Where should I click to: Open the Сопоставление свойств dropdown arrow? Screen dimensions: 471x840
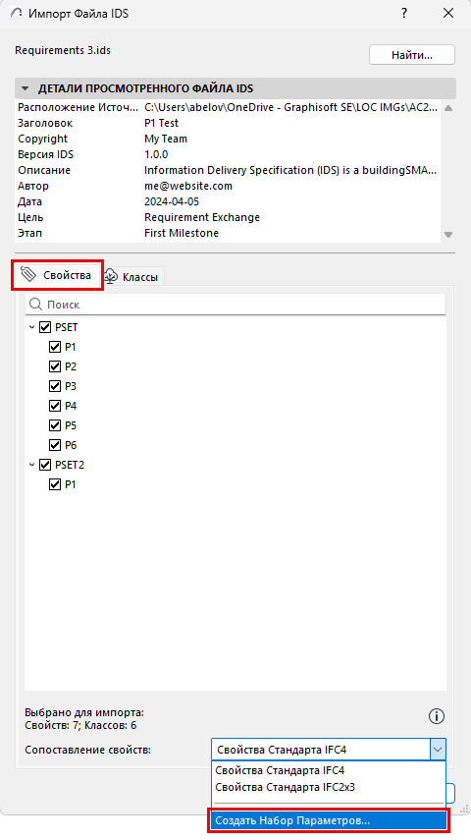(438, 750)
